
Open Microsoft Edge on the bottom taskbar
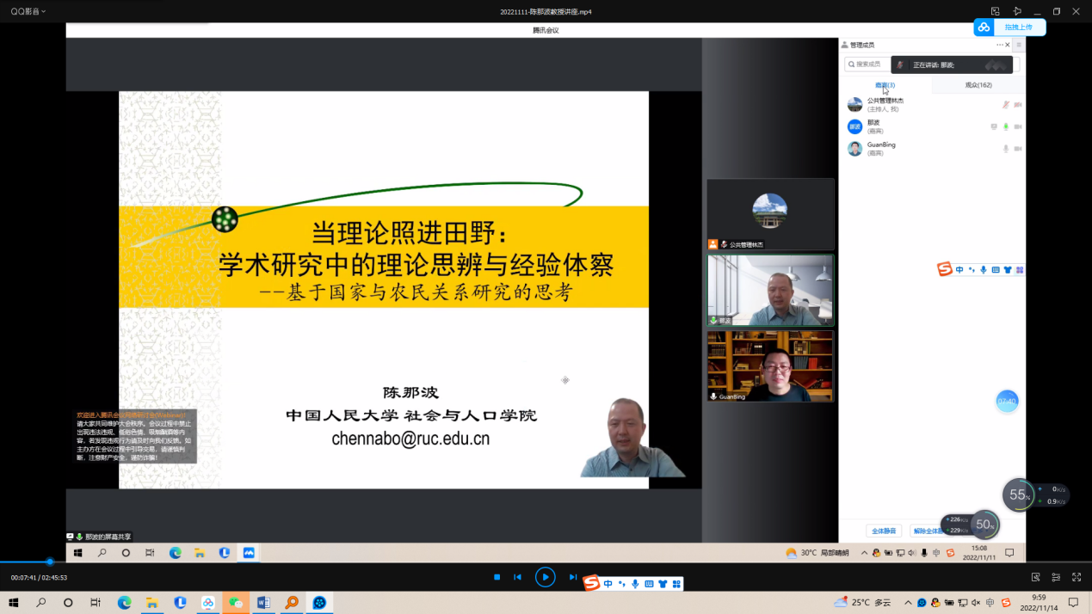(124, 603)
